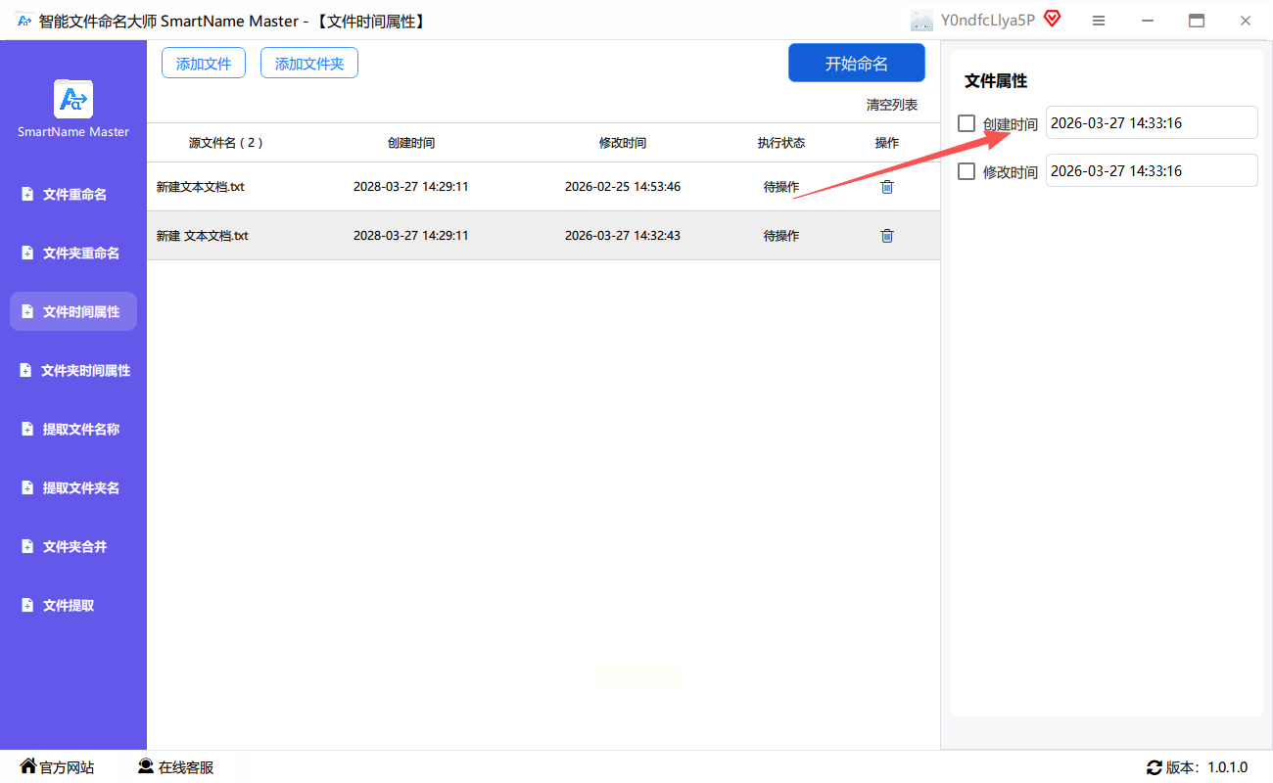Image resolution: width=1273 pixels, height=783 pixels.
Task: Open the 文件提取 section
Action: 73,606
